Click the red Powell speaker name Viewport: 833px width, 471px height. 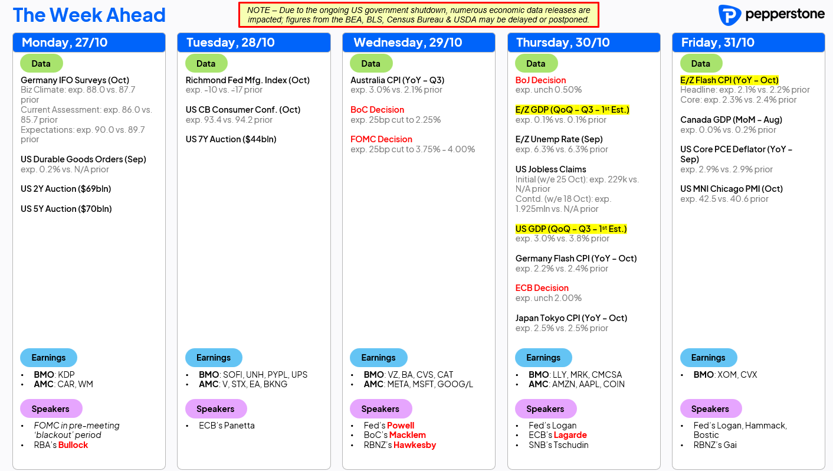point(401,426)
